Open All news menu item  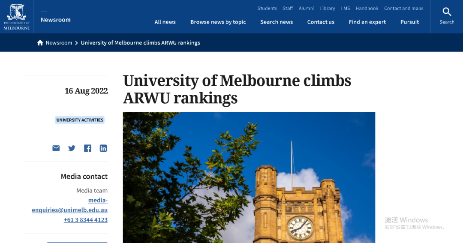[x=165, y=22]
